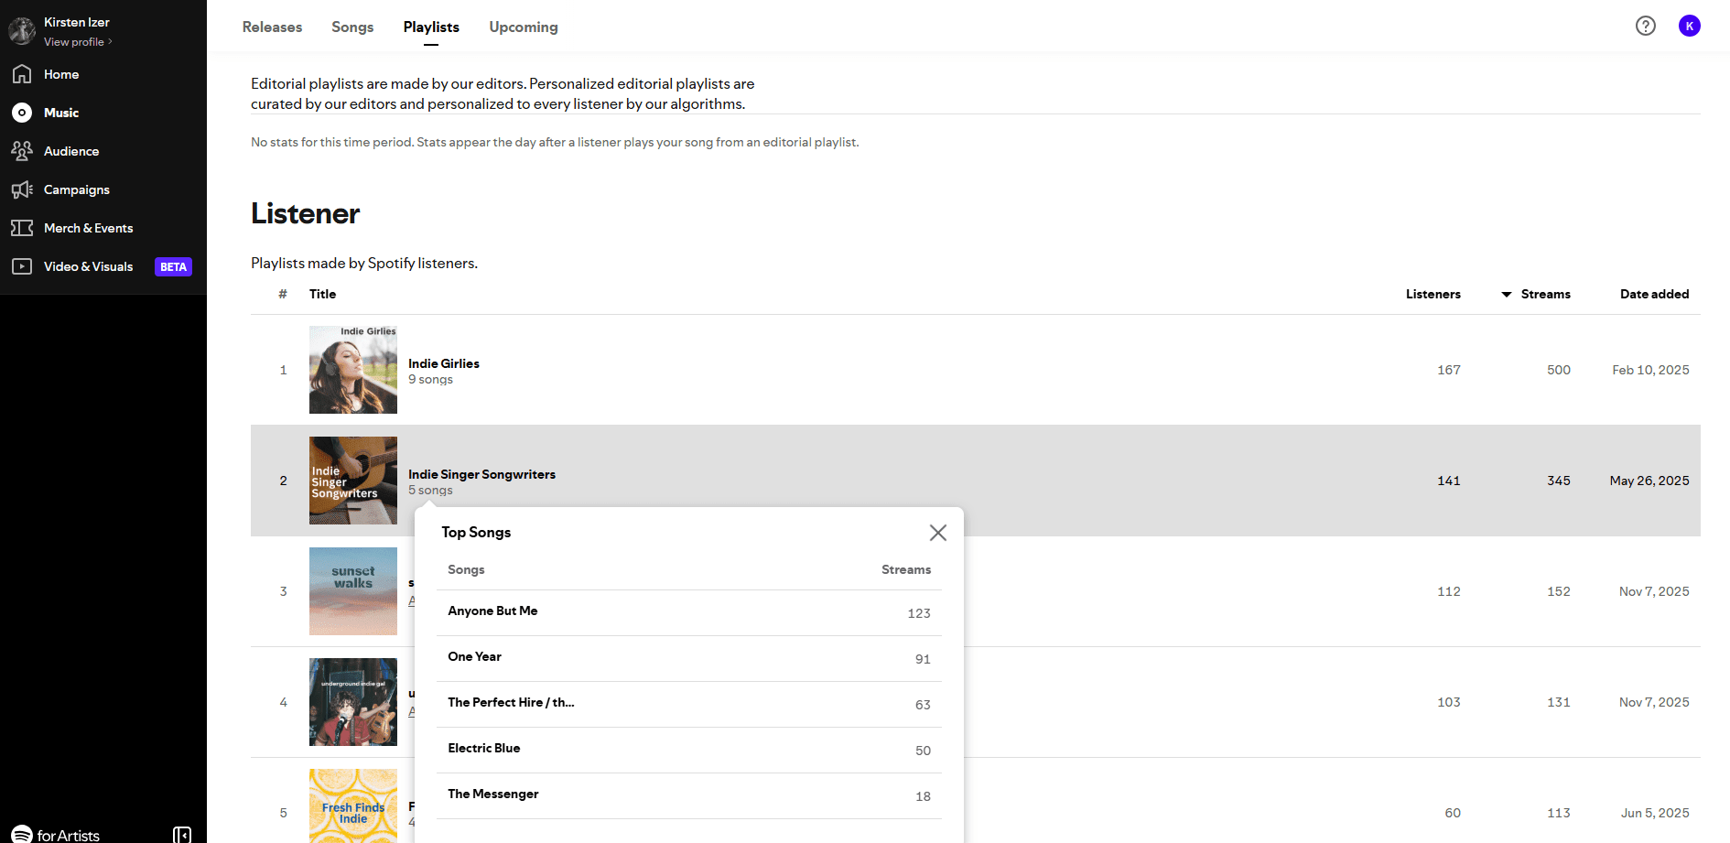The height and width of the screenshot is (843, 1730).
Task: Select The Perfect Hire song row
Action: coord(689,704)
